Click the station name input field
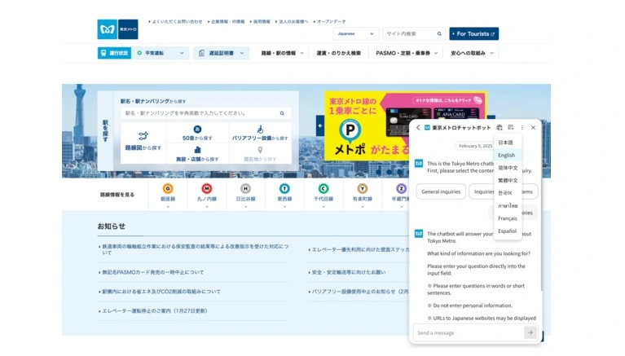The image size is (625, 356). (201, 113)
